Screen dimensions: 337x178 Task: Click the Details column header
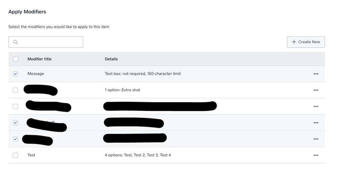[111, 59]
